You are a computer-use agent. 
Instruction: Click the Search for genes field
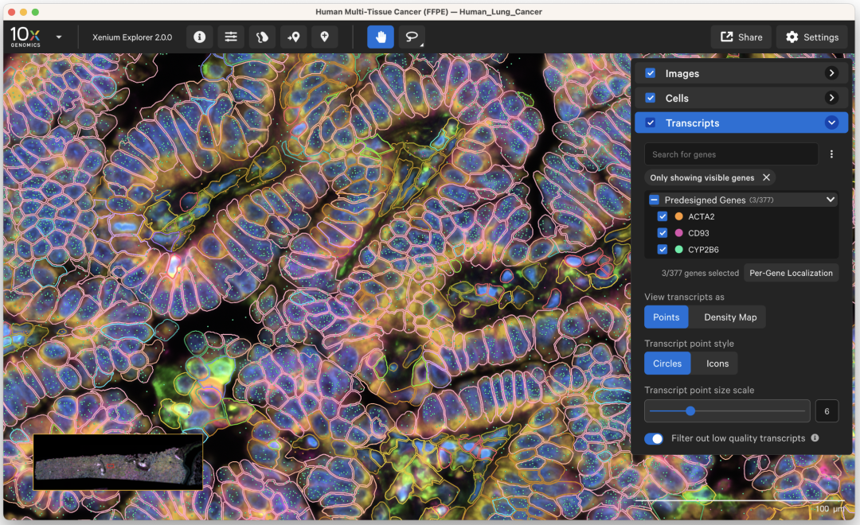pos(731,154)
